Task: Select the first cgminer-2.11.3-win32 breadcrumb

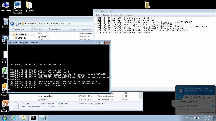Action: (x=36, y=23)
